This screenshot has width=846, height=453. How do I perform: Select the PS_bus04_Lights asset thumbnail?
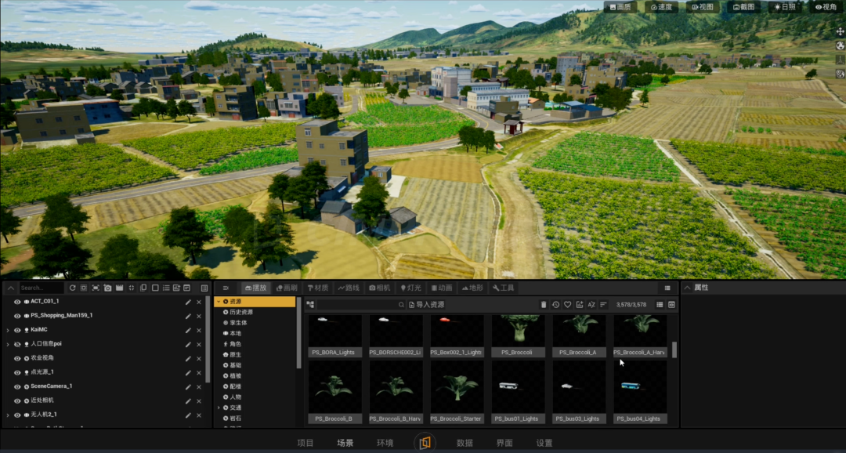(x=640, y=393)
